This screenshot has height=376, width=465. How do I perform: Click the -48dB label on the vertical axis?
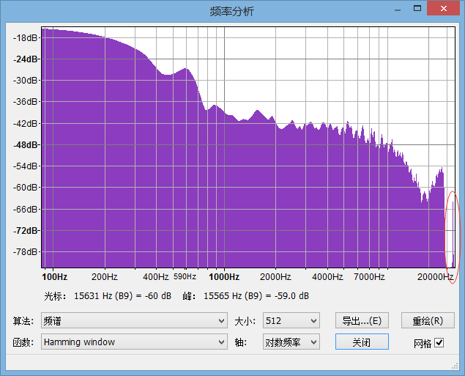(26, 145)
